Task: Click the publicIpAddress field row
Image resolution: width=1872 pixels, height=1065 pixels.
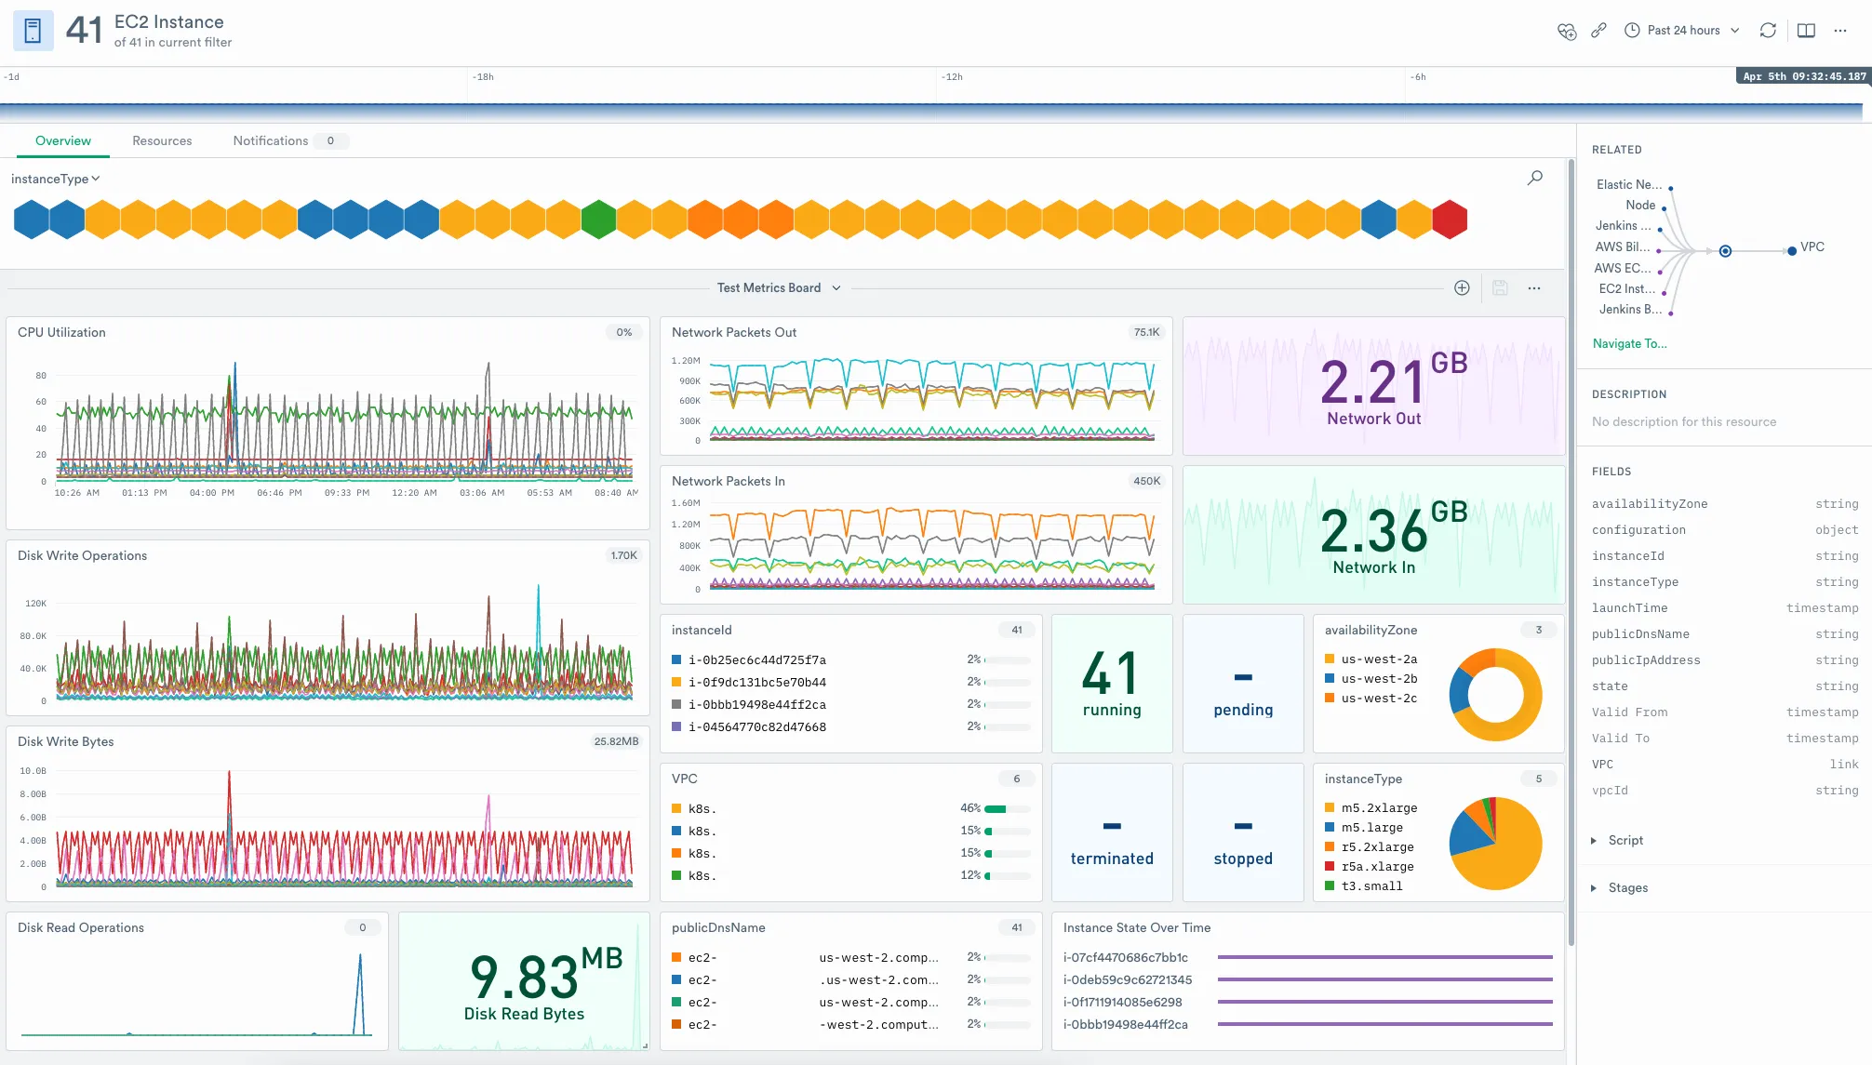Action: click(1724, 660)
